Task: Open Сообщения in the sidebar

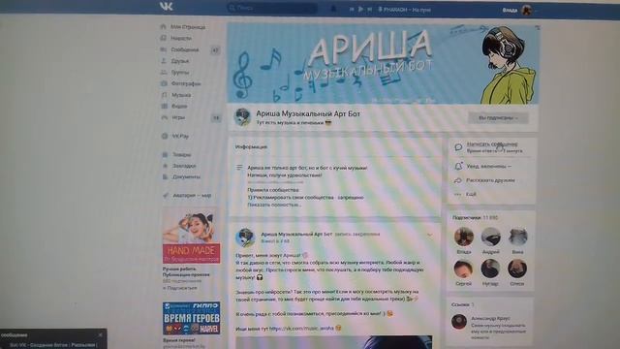Action: click(185, 49)
